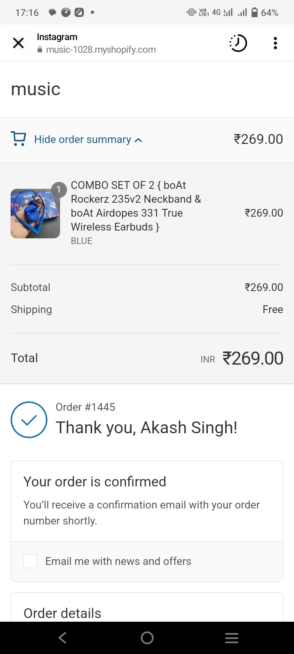Open the blue boAt combo product thumbnail
The image size is (294, 654).
[x=35, y=213]
